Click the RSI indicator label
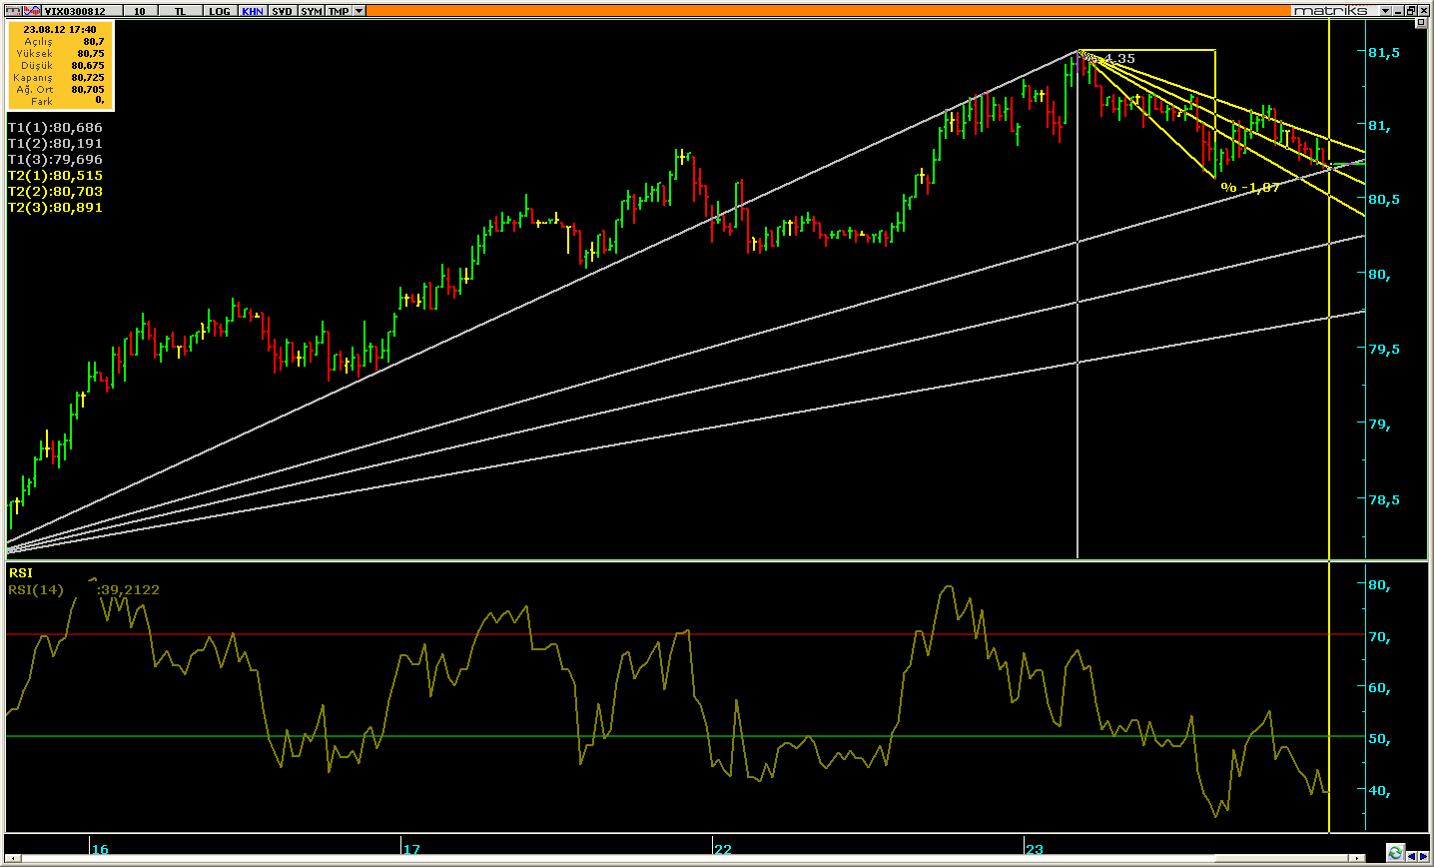This screenshot has height=867, width=1434. pos(20,572)
